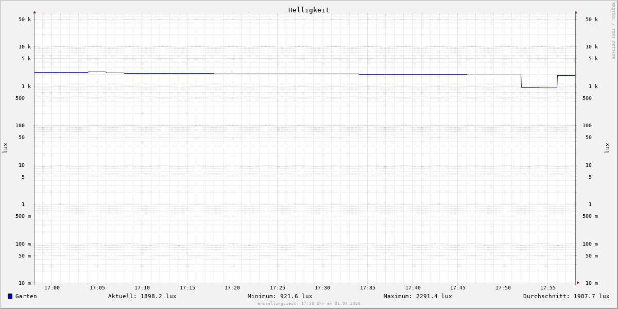Click the arrow atop the left y-axis
This screenshot has height=309, width=618.
click(35, 12)
